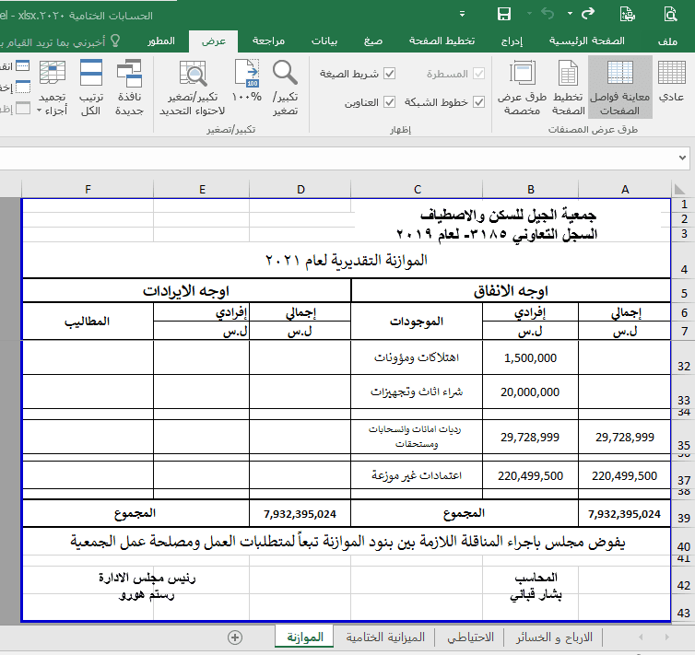Click cell شراء اثاث وتجهيزات

[417, 392]
